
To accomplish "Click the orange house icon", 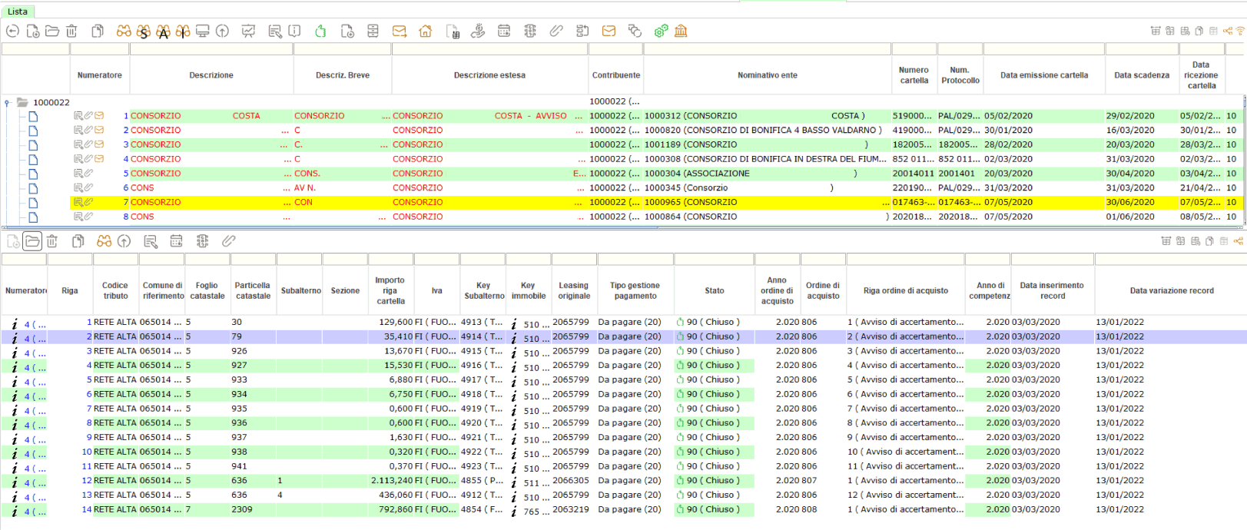I will click(426, 31).
